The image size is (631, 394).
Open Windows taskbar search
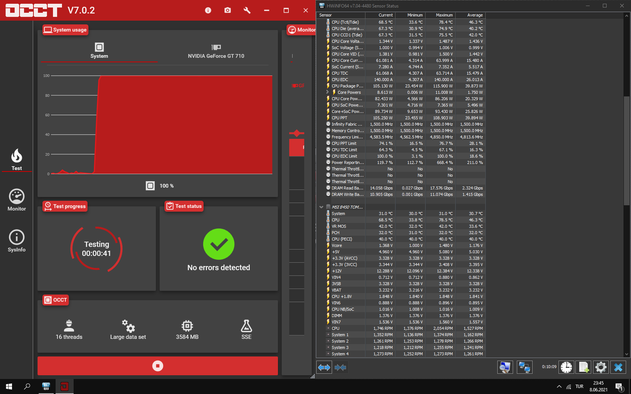point(27,386)
